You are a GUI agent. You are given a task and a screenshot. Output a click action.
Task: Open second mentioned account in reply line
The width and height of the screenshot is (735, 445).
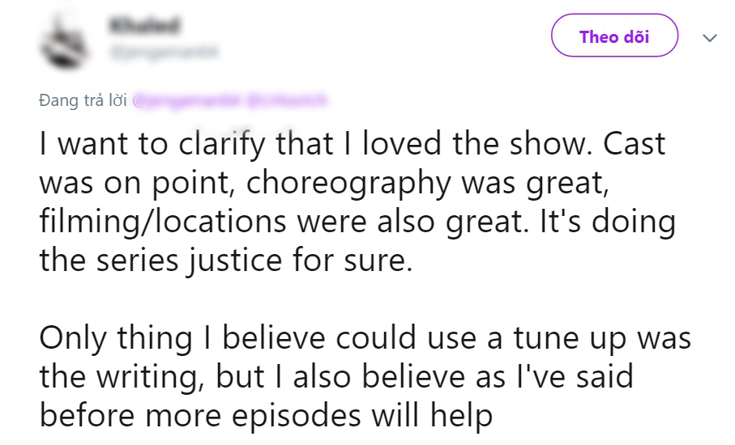pos(286,100)
